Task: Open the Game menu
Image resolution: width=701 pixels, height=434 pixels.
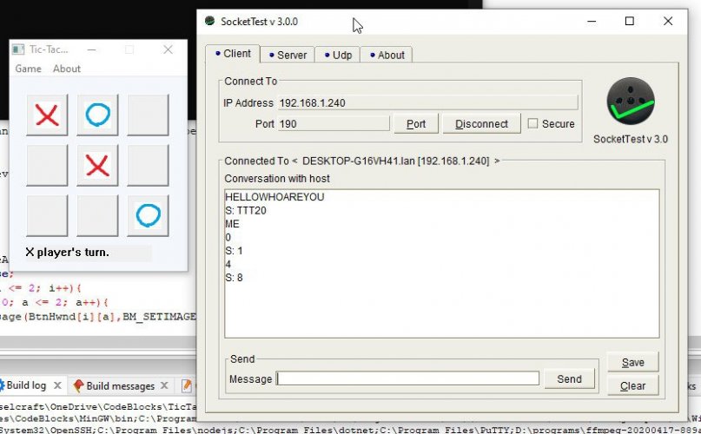Action: (x=29, y=69)
